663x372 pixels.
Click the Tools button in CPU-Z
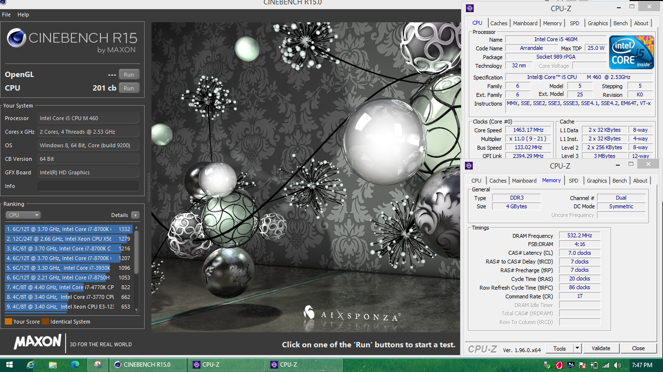(x=560, y=348)
